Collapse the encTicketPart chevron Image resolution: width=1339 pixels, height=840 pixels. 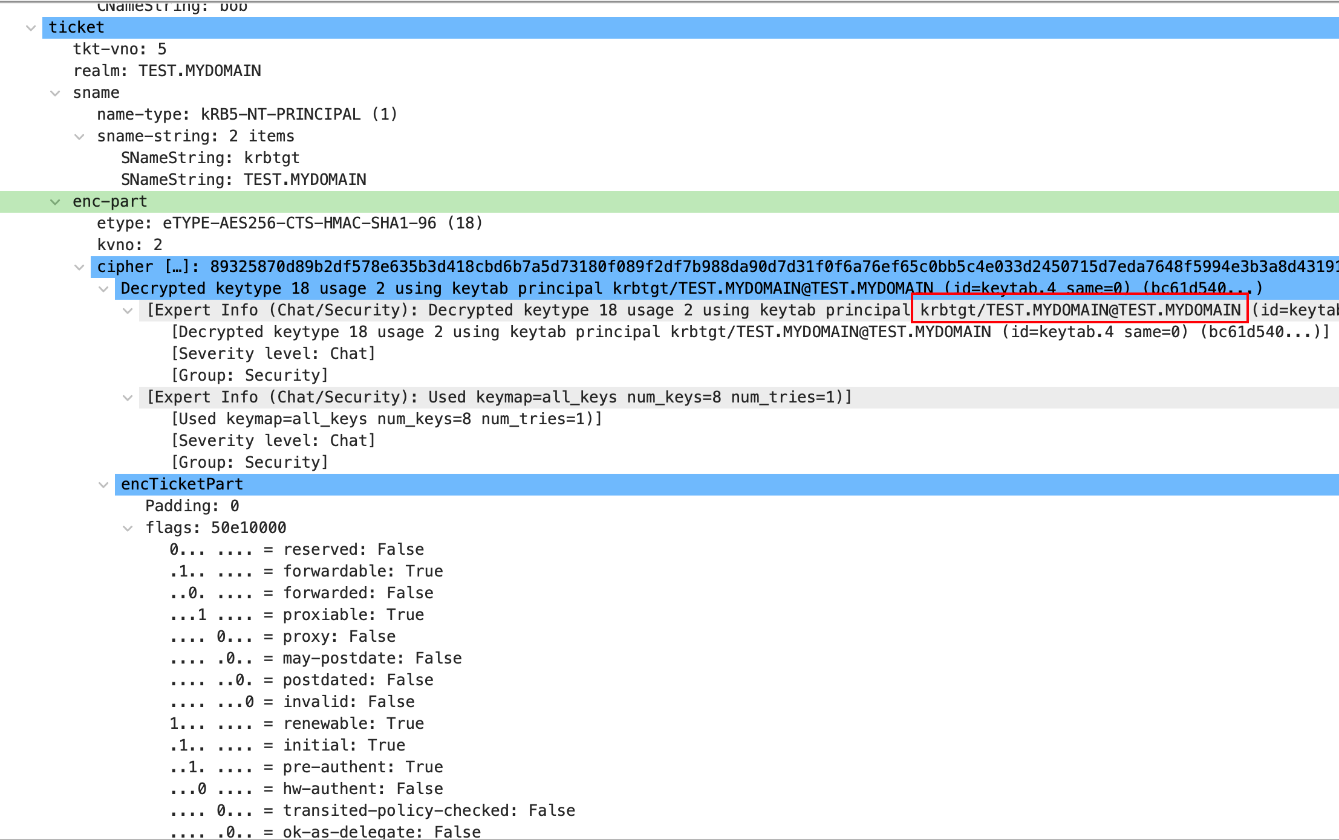pyautogui.click(x=103, y=485)
